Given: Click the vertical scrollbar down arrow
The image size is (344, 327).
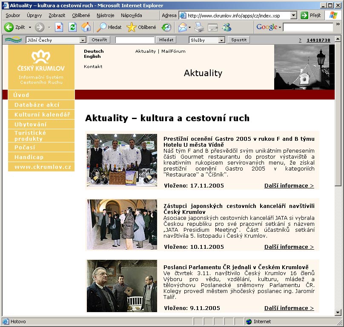Looking at the screenshot, I should (x=338, y=313).
